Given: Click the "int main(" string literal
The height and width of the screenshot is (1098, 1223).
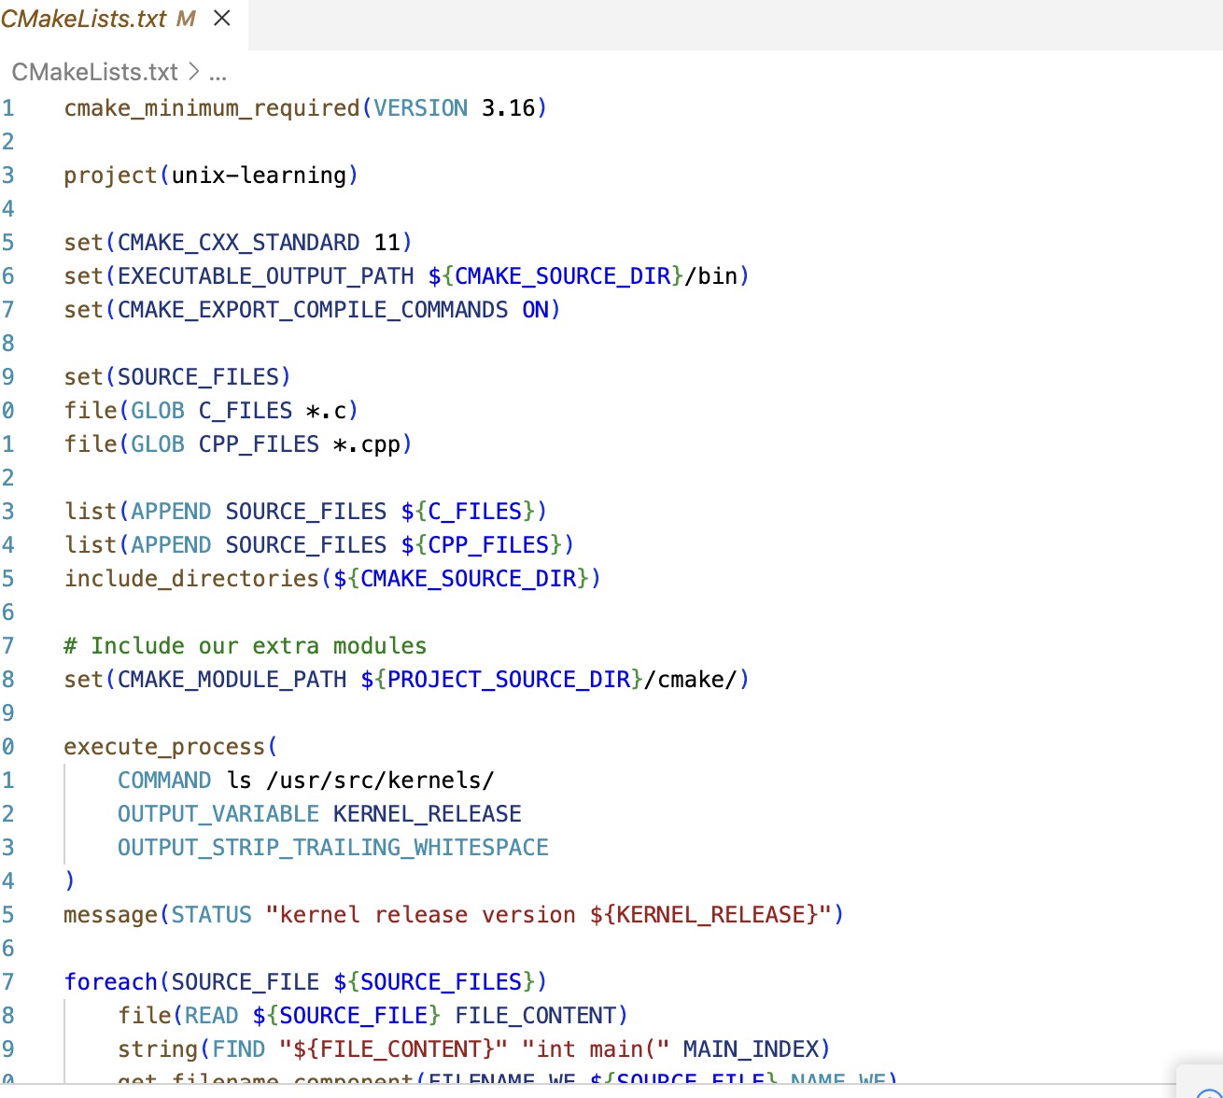Looking at the screenshot, I should (596, 1049).
